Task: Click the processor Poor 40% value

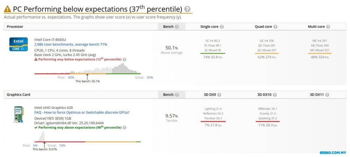Action: (71, 78)
